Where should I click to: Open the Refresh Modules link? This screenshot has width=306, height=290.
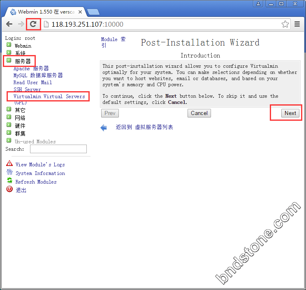point(36,182)
